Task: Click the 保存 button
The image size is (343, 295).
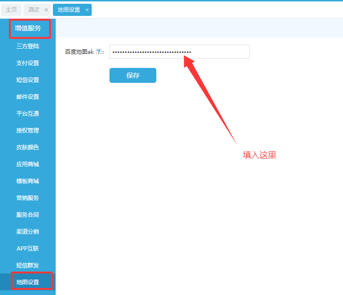Action: 132,75
